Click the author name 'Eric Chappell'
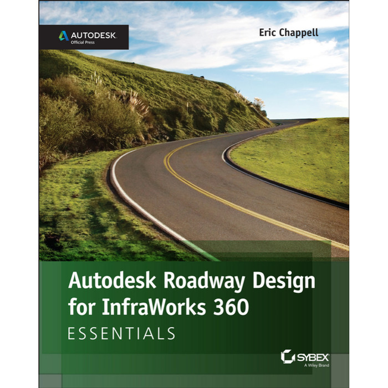Screen dimensions: 388x388 [289, 33]
